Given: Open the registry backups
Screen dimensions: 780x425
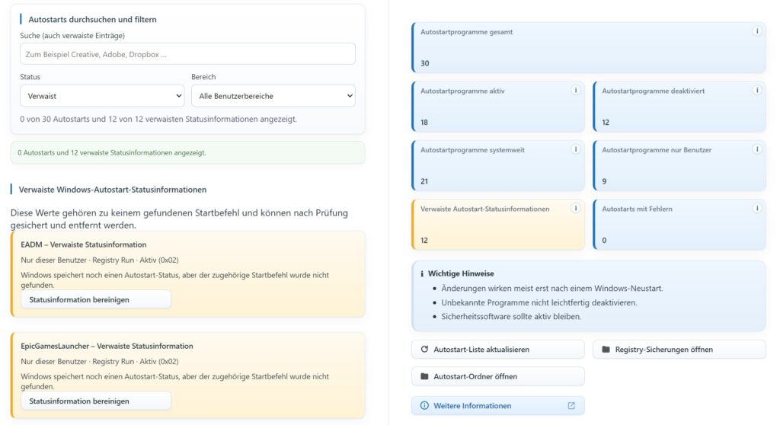Looking at the screenshot, I should coord(679,350).
